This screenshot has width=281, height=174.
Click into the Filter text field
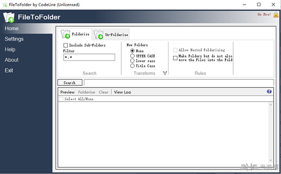[x=89, y=57]
